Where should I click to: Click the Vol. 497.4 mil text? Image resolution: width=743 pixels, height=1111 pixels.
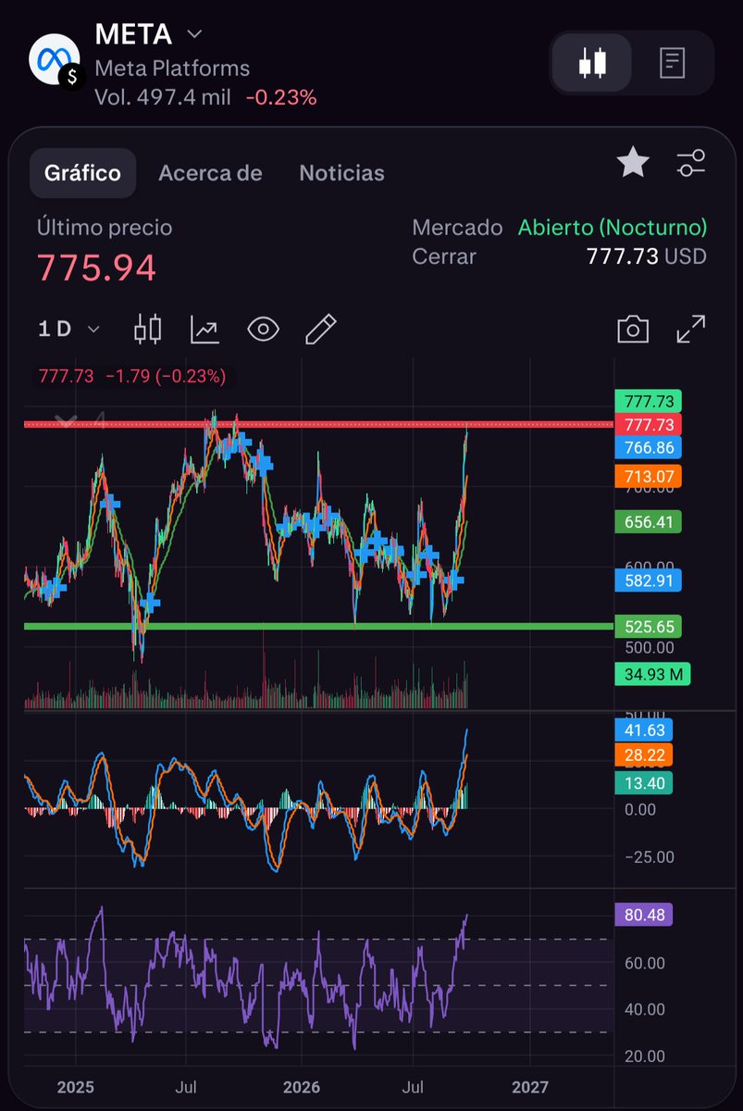pos(163,96)
